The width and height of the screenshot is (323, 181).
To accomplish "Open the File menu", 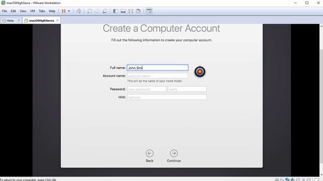I will click(5, 11).
